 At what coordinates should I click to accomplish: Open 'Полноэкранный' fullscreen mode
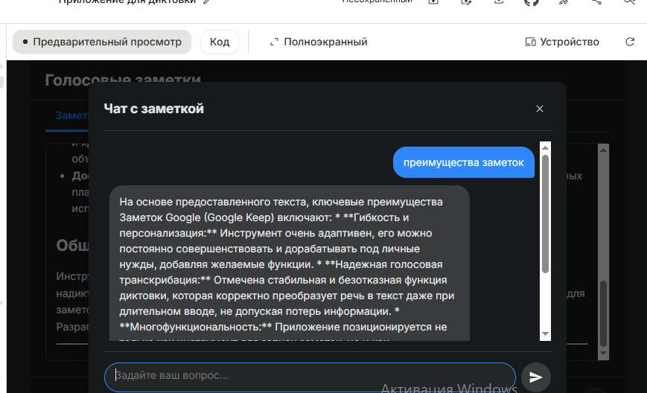318,42
